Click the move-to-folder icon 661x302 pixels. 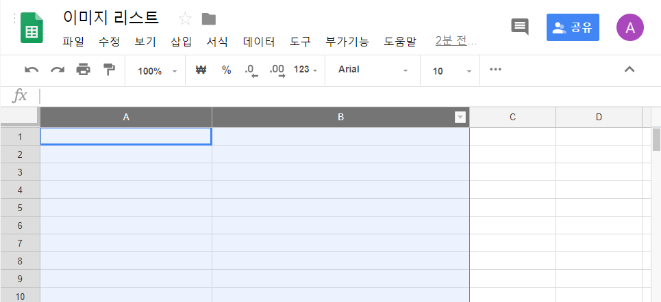209,18
